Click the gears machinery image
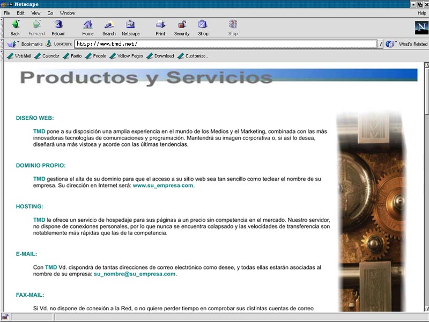The width and height of the screenshot is (429, 322). coord(372,211)
